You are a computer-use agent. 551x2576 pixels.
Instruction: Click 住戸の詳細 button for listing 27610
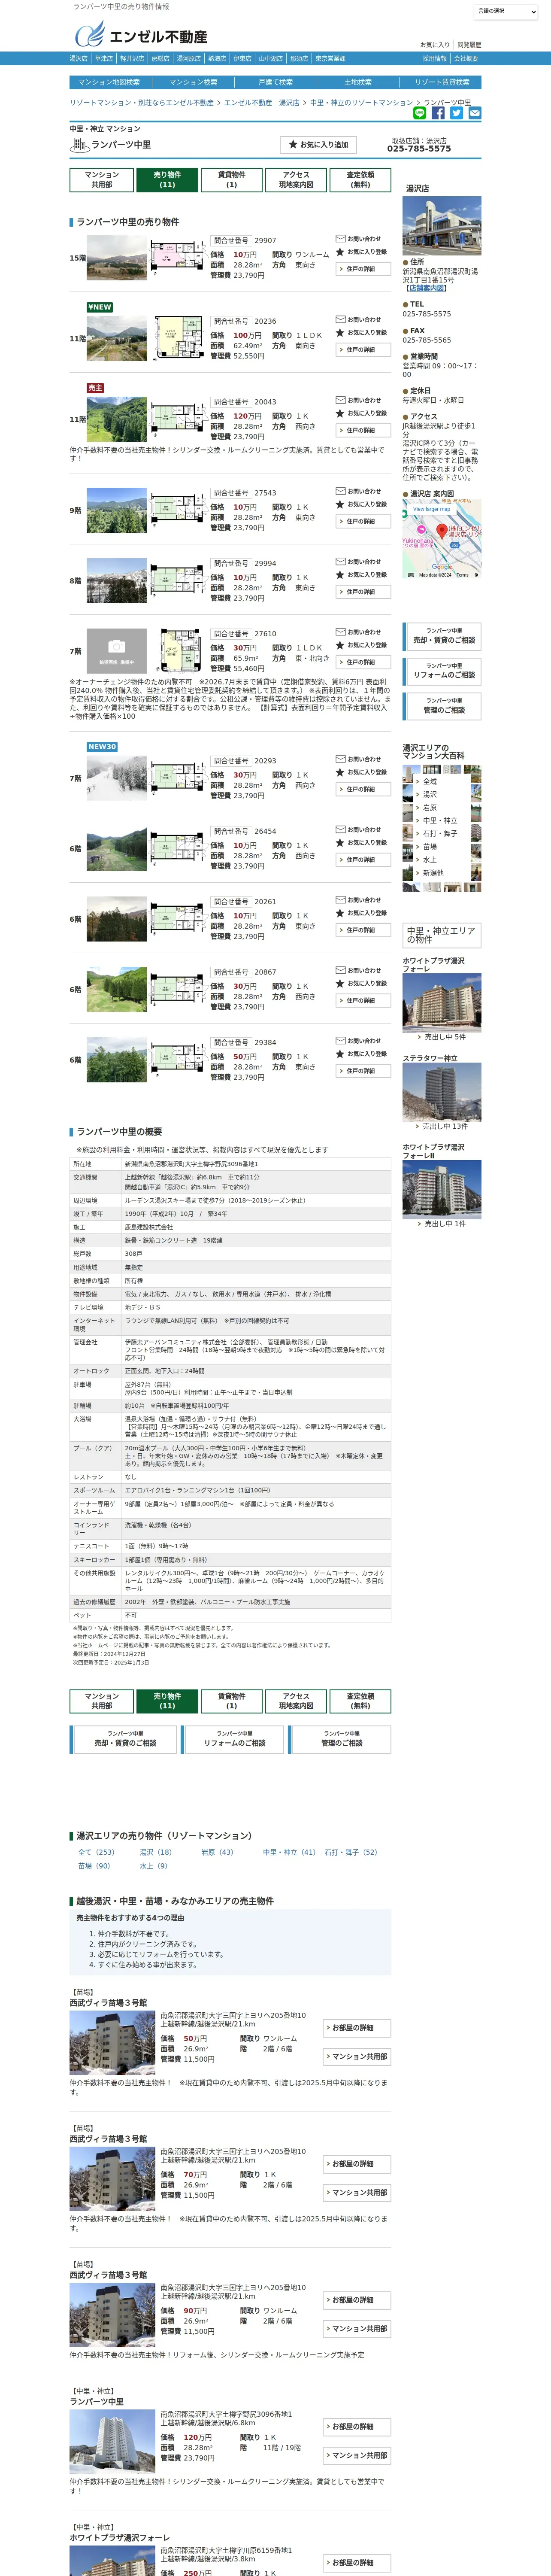(362, 662)
